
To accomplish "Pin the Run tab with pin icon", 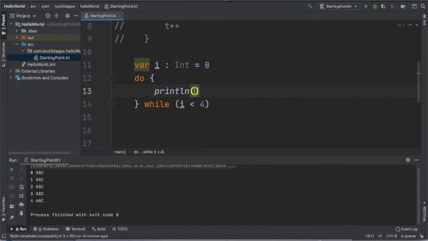I will (12, 218).
